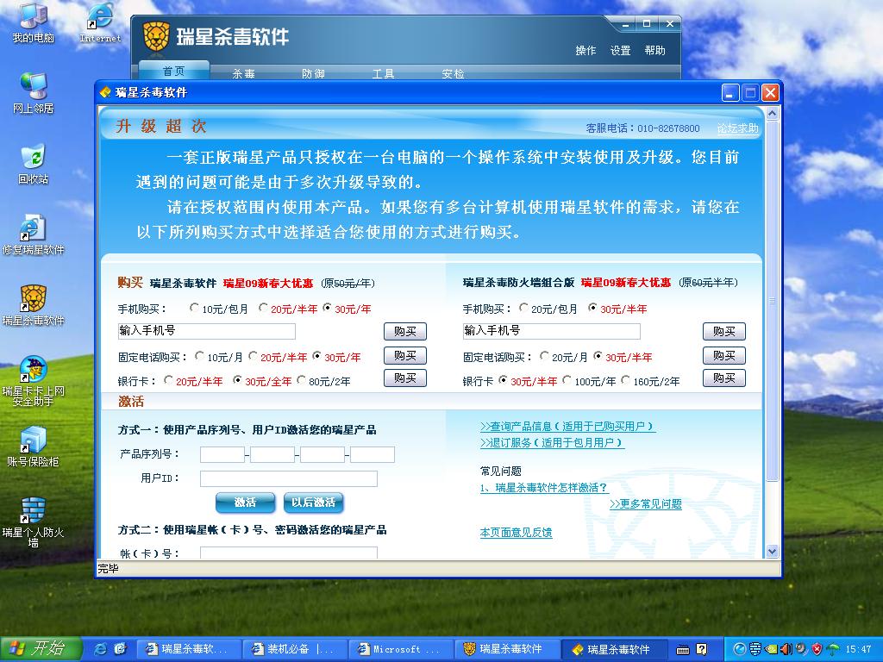Click antivirus mobile number input field

[x=207, y=331]
